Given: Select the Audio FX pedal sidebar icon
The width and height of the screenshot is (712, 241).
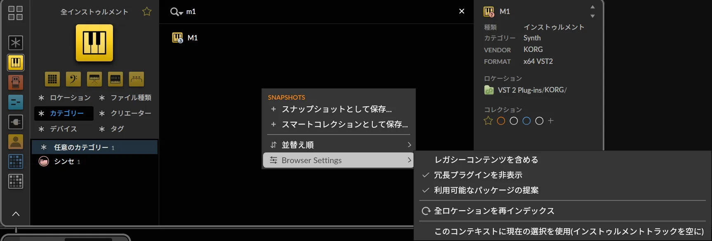Looking at the screenshot, I should click(16, 82).
